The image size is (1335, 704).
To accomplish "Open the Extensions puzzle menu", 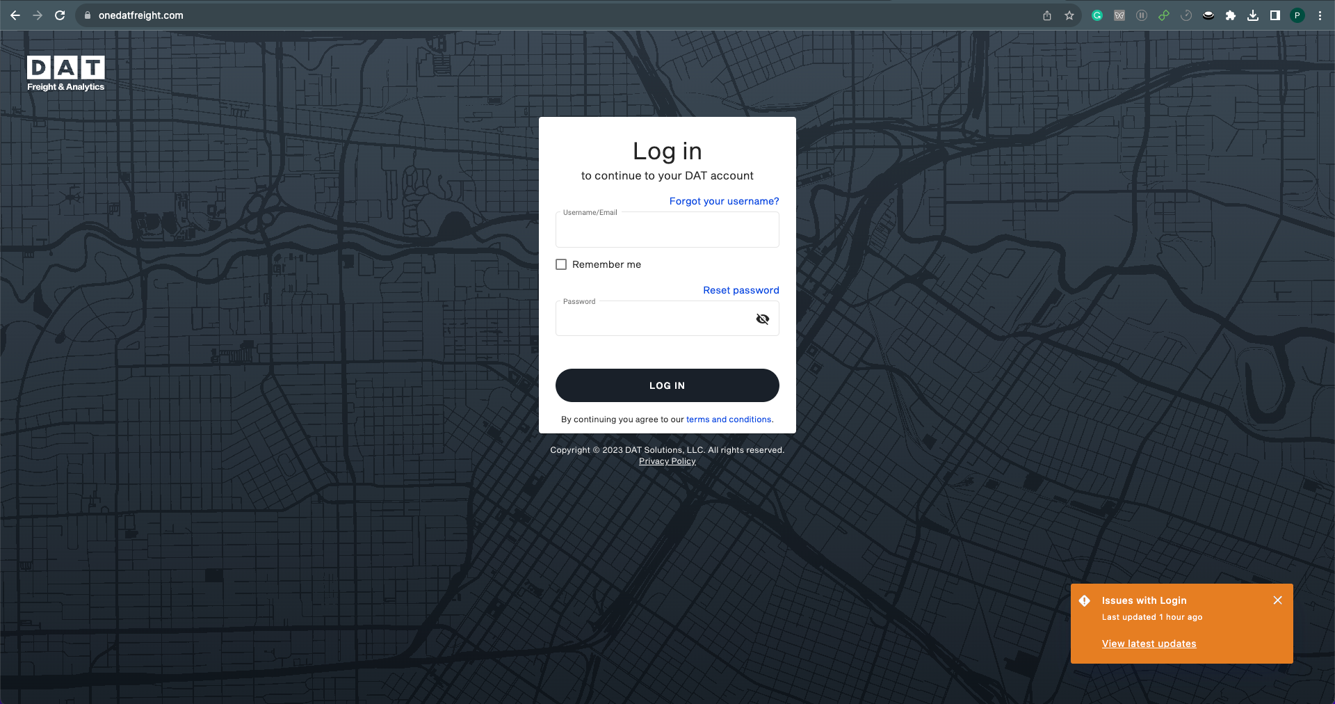I will tap(1231, 15).
